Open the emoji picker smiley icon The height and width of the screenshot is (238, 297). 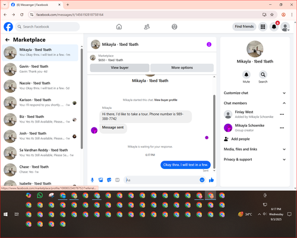(202, 180)
